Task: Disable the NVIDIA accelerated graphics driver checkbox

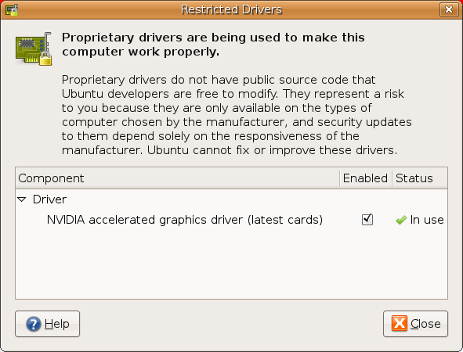Action: (367, 220)
